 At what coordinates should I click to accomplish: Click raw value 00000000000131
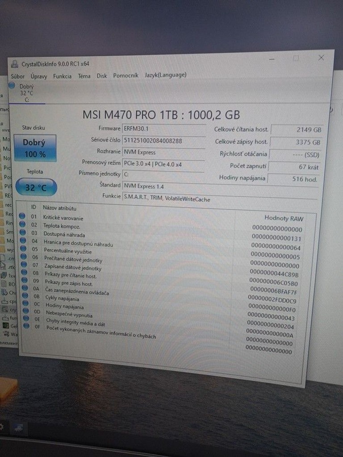pyautogui.click(x=276, y=238)
